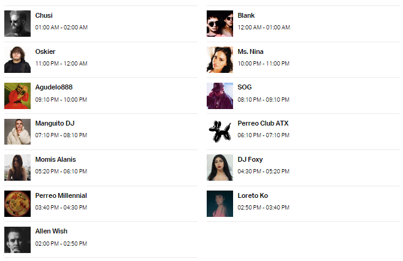Select Loreto Ko's dark photo

tap(220, 204)
